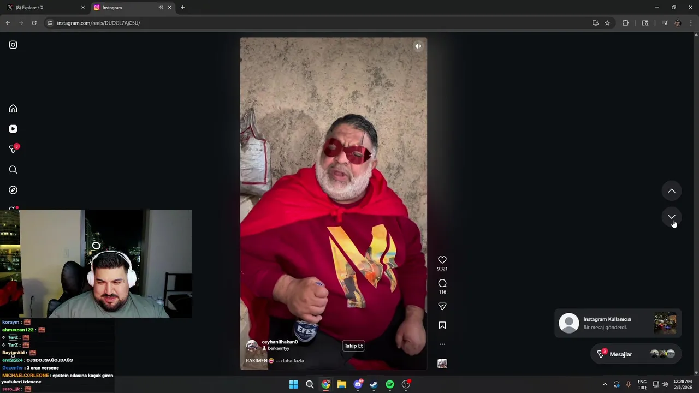Open the volume control in system tray

click(665, 384)
